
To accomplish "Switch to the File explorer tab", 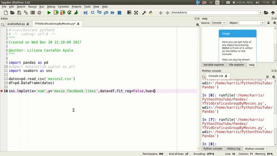I will (x=237, y=65).
